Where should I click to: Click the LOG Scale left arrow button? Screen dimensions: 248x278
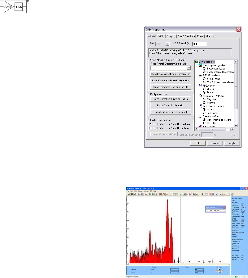click(217, 271)
